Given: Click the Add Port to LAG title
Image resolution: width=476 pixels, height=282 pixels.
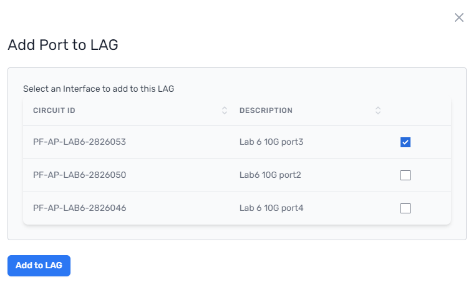Looking at the screenshot, I should pyautogui.click(x=63, y=45).
